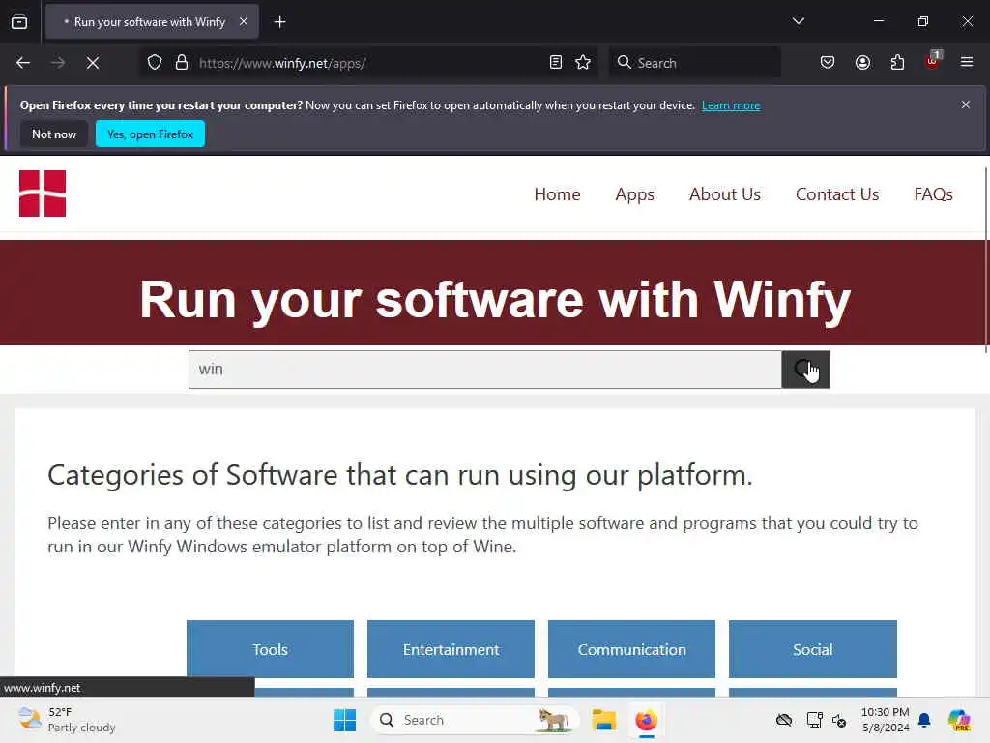Click the cloud sync tray icon
The height and width of the screenshot is (743, 990).
pos(783,720)
